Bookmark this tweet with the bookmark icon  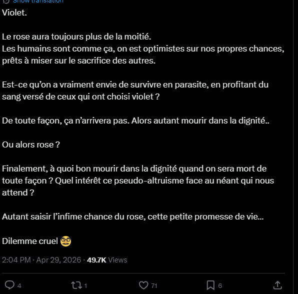pyautogui.click(x=210, y=285)
